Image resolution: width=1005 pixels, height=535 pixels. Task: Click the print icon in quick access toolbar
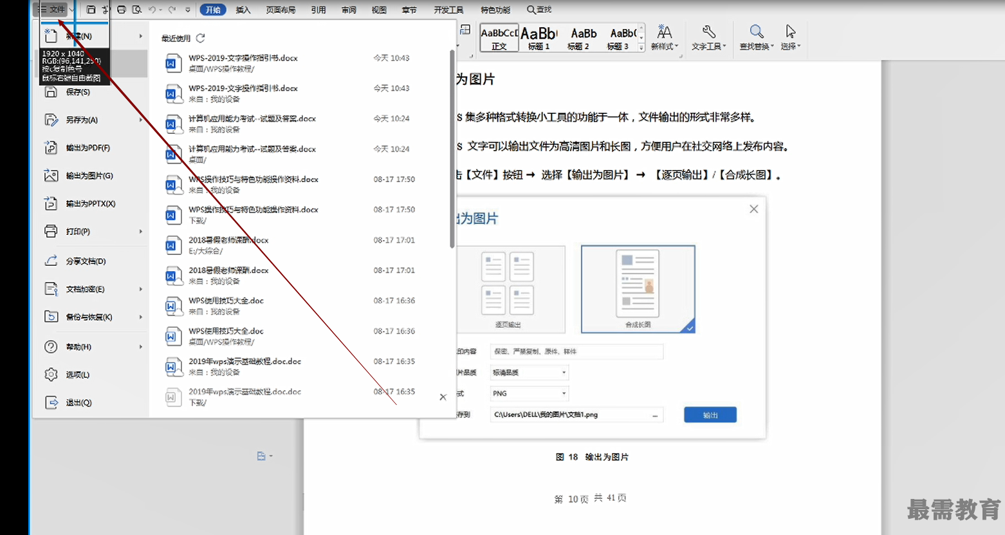[121, 10]
